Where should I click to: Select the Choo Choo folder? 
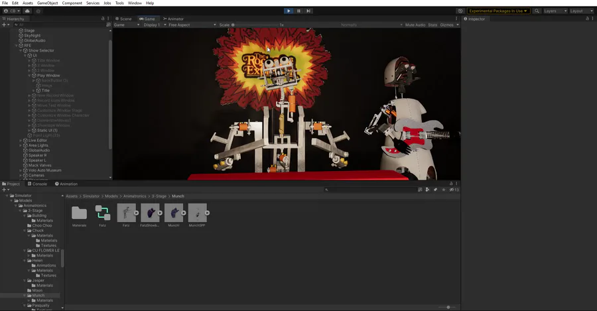[x=42, y=225]
